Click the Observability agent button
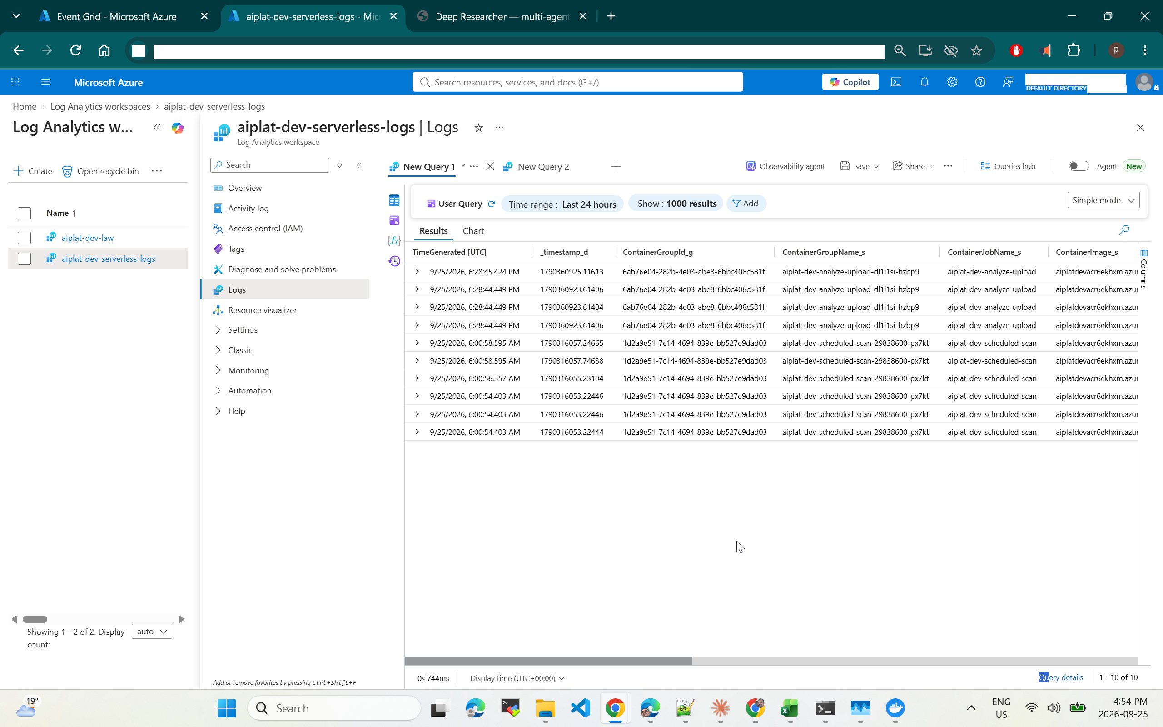Image resolution: width=1163 pixels, height=727 pixels. pos(785,166)
